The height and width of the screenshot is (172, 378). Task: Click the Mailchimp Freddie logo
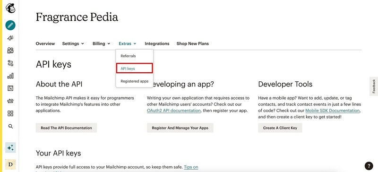(10, 9)
